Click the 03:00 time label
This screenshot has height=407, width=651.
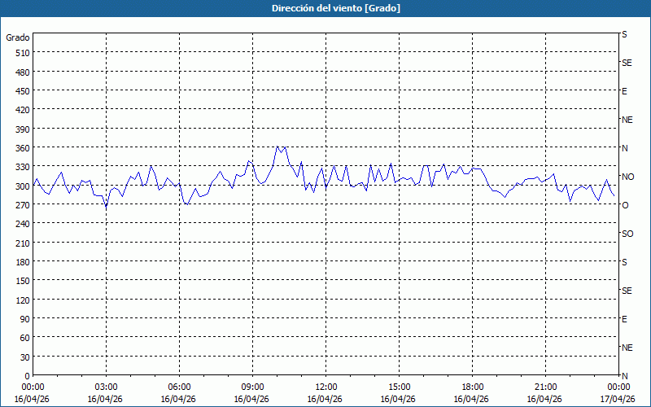point(106,387)
